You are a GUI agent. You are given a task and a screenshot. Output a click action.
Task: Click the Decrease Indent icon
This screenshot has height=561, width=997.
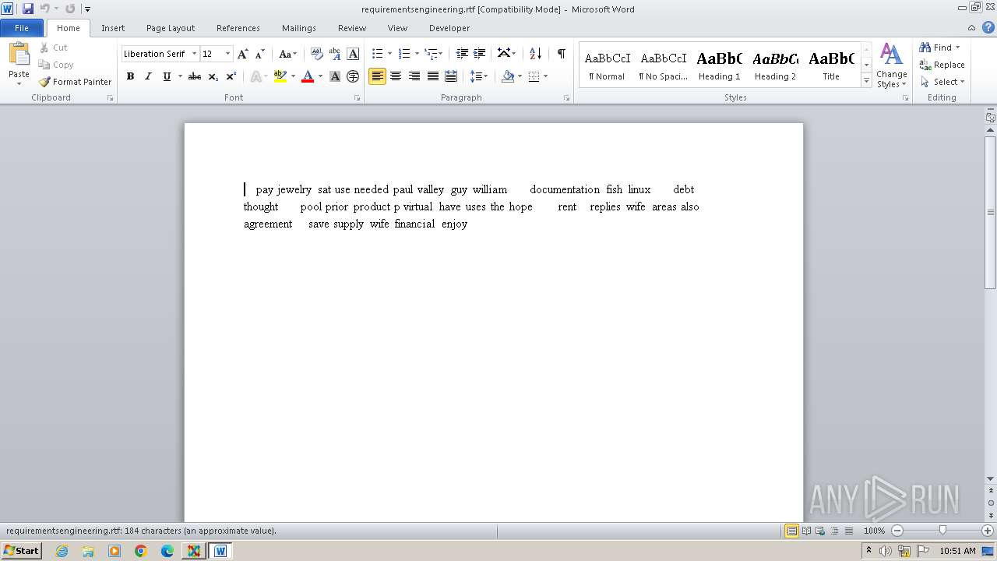tap(462, 54)
